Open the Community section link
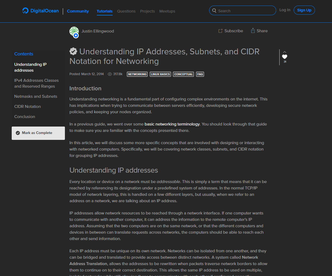The height and width of the screenshot is (276, 332). 78,11
